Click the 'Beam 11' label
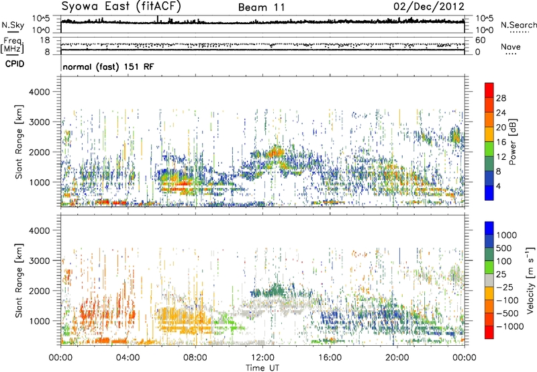This screenshot has height=372, width=537. coord(262,7)
